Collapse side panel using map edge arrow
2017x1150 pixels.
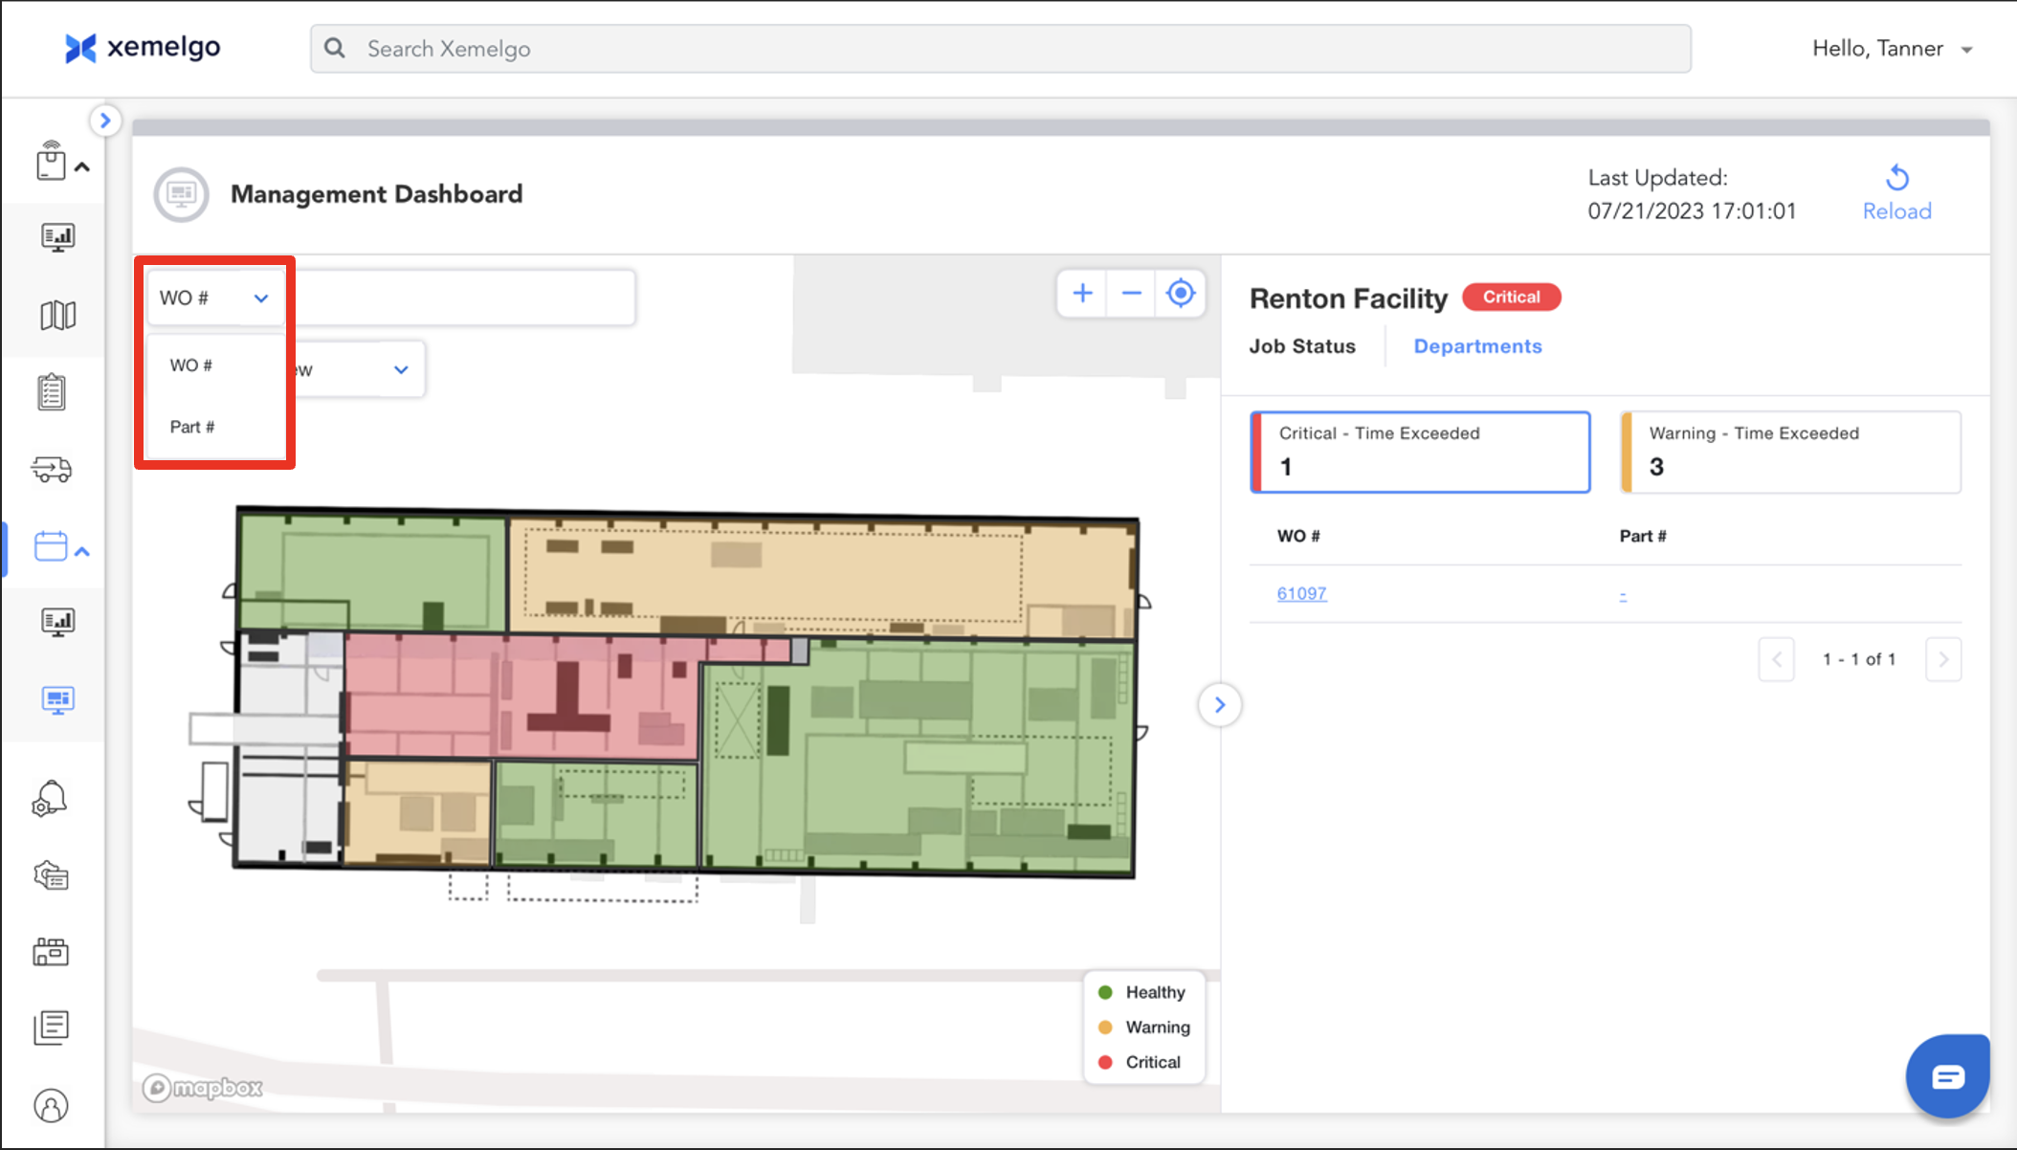point(1219,705)
